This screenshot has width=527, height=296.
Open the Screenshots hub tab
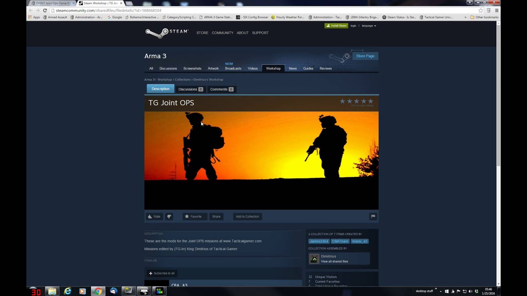(x=192, y=68)
